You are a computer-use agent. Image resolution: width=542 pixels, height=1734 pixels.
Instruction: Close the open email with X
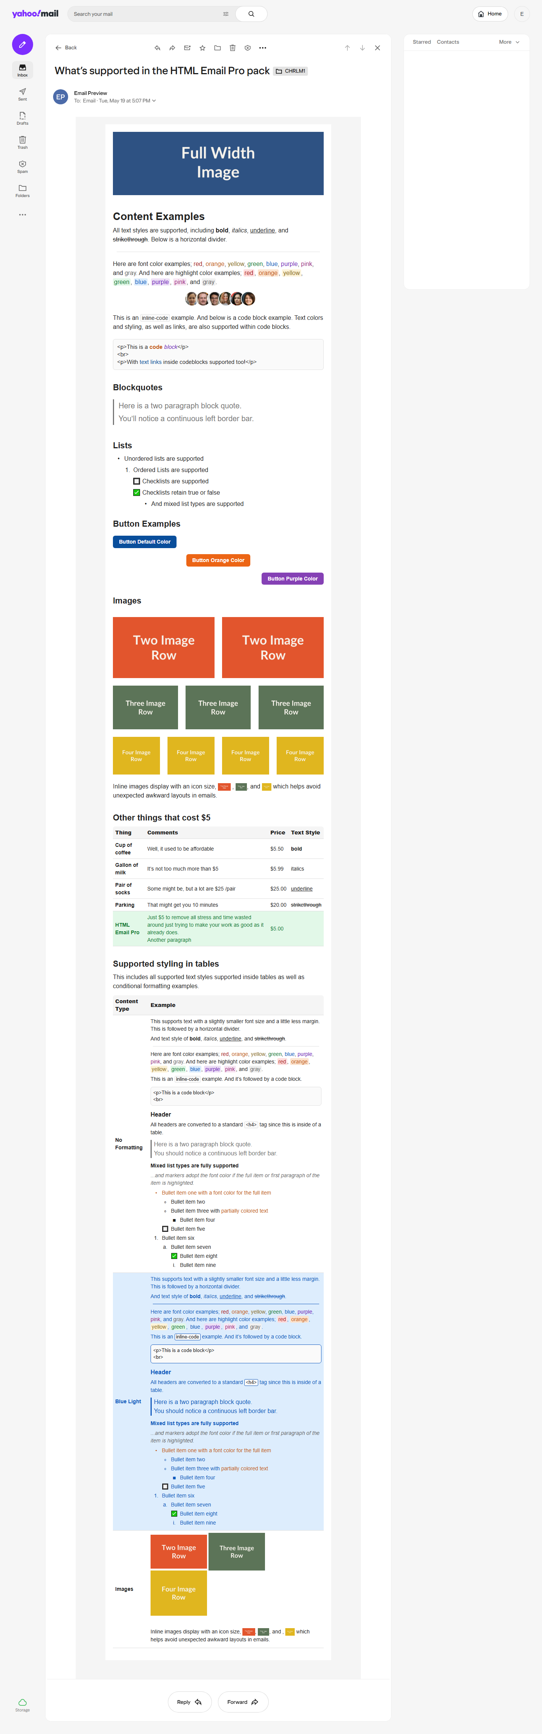(377, 48)
